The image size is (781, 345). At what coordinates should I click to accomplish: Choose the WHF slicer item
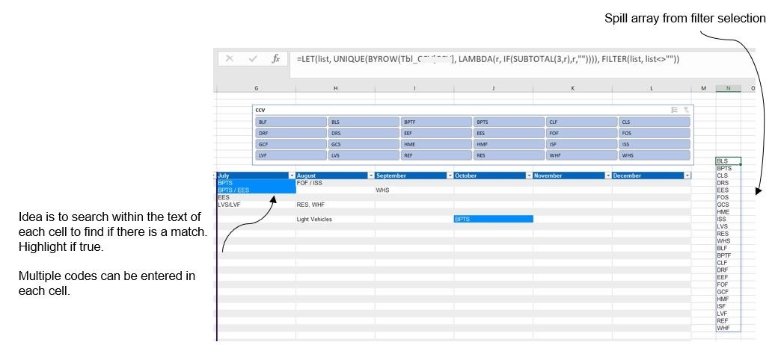[581, 155]
